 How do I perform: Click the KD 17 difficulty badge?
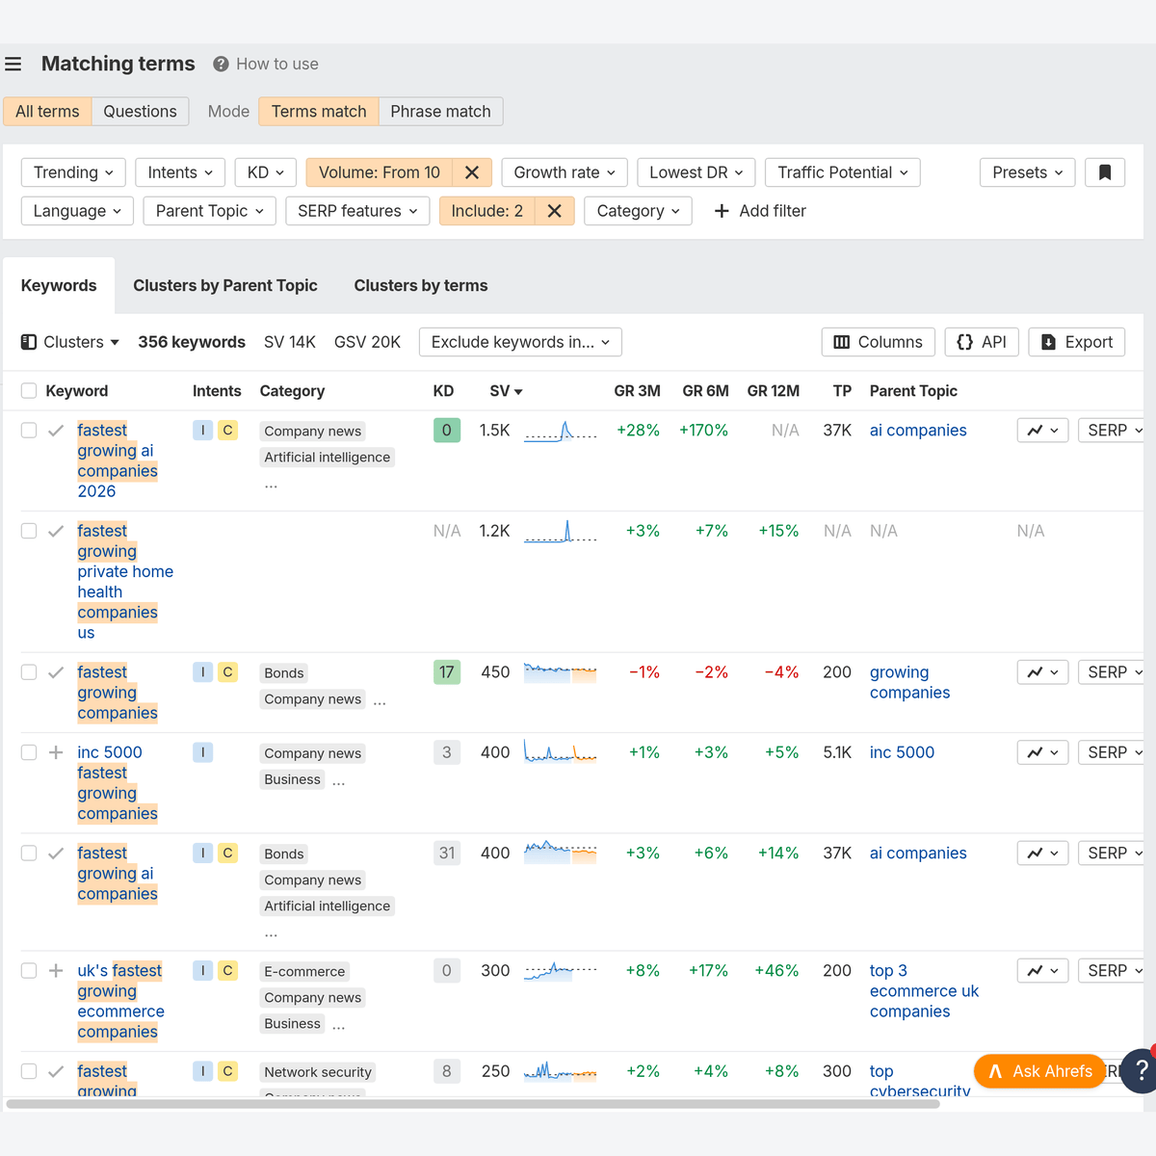tap(447, 672)
